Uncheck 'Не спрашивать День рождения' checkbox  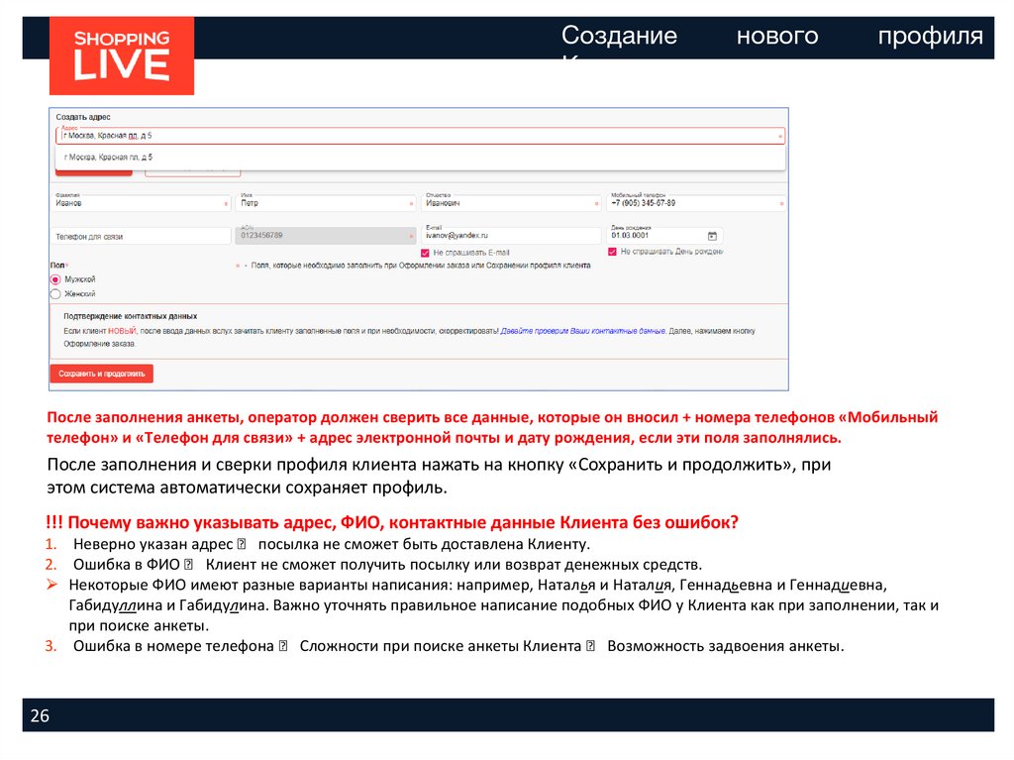coord(612,252)
